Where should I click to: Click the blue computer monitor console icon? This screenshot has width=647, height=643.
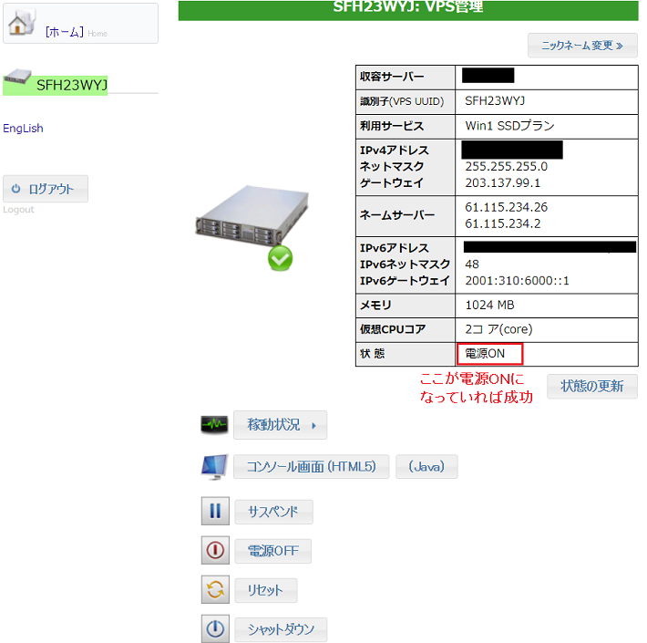coord(214,467)
